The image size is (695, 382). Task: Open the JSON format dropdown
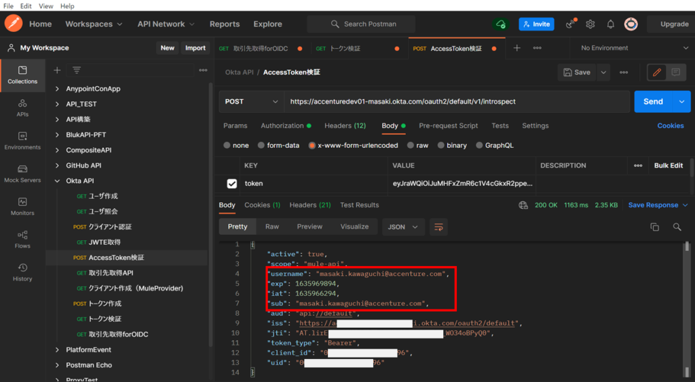pos(404,227)
